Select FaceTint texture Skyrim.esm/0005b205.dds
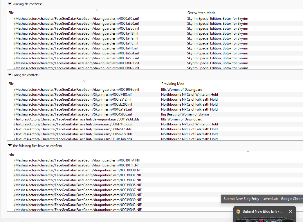Viewport: 303px width, 222px height. pos(73,134)
